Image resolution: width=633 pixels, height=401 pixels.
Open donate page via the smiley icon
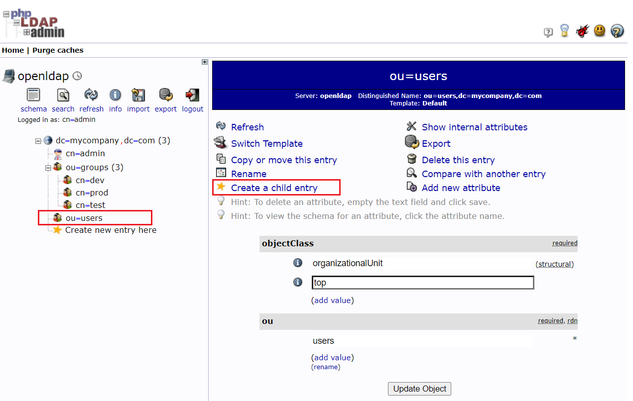tap(600, 30)
